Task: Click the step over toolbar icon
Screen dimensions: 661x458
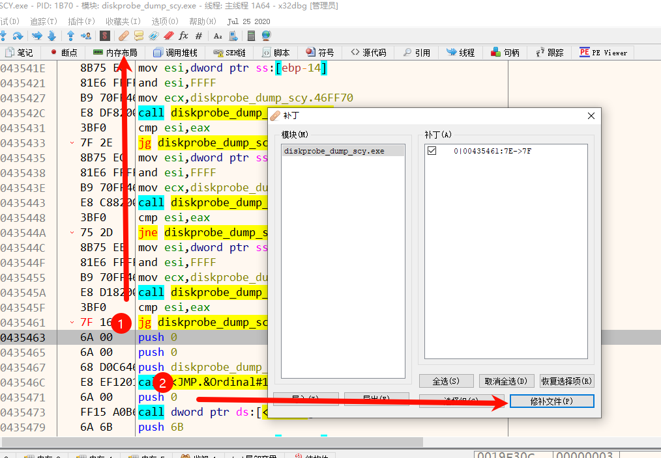Action: tap(18, 36)
